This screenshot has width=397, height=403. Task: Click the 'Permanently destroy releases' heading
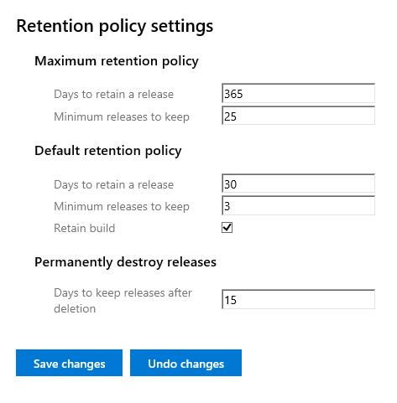125,262
